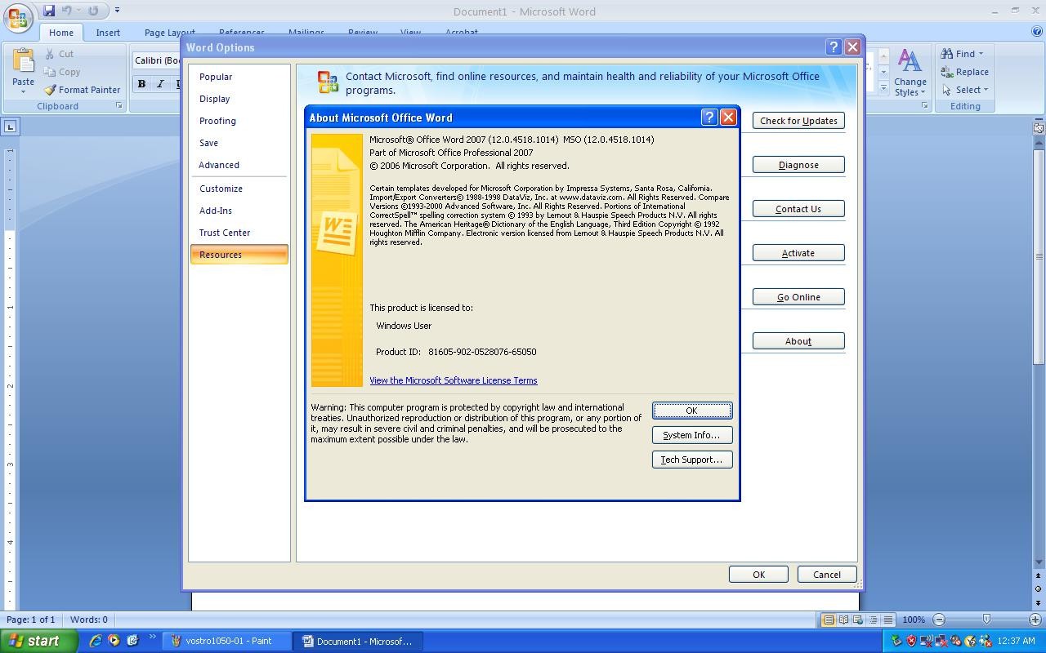This screenshot has height=653, width=1046.
Task: Click the Go Online button
Action: coord(798,297)
